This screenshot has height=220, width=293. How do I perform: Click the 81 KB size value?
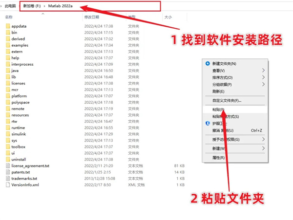click(x=179, y=166)
